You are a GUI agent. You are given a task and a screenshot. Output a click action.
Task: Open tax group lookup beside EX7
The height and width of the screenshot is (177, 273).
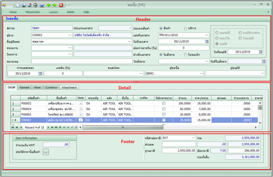coord(193,138)
